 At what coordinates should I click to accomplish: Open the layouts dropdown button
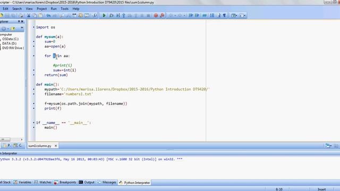tap(234, 15)
